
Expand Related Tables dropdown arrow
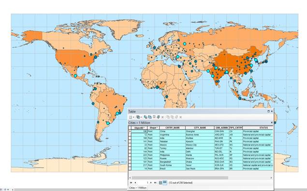(141, 117)
